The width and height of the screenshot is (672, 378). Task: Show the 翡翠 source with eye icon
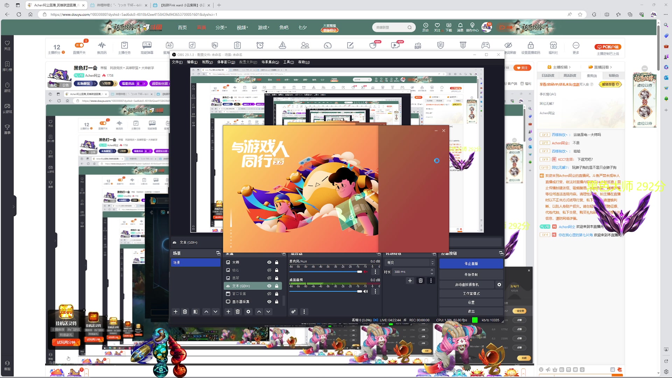[x=269, y=278]
